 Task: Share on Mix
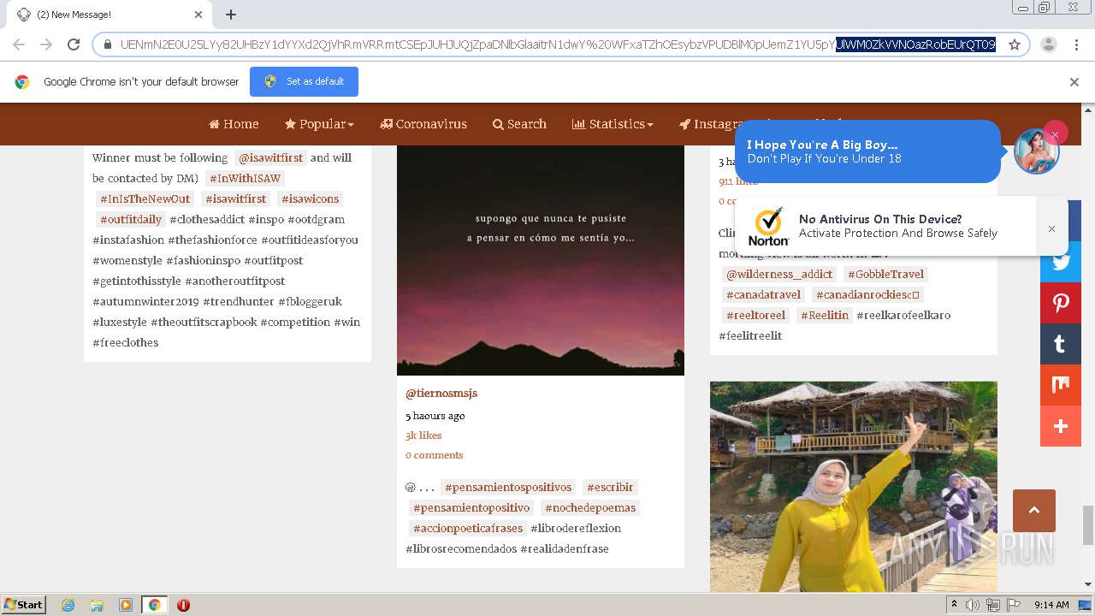(x=1061, y=385)
